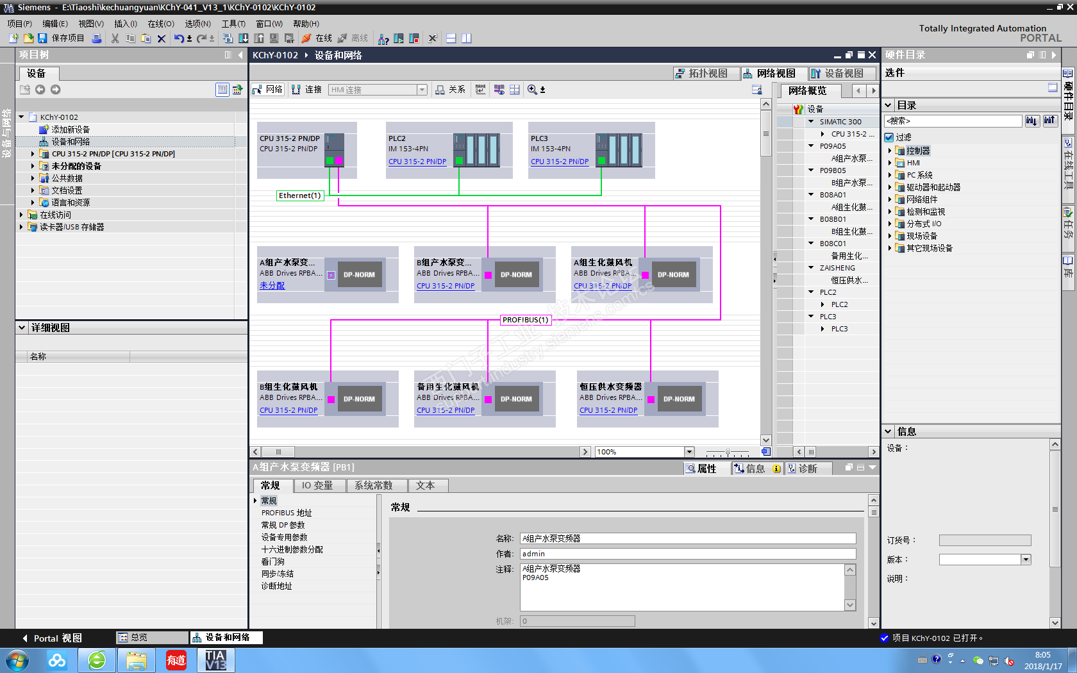Image resolution: width=1077 pixels, height=673 pixels.
Task: Click the hardware catalog search field
Action: coord(953,120)
